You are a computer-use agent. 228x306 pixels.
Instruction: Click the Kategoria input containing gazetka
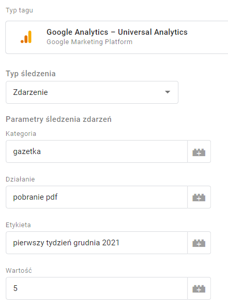(97, 151)
